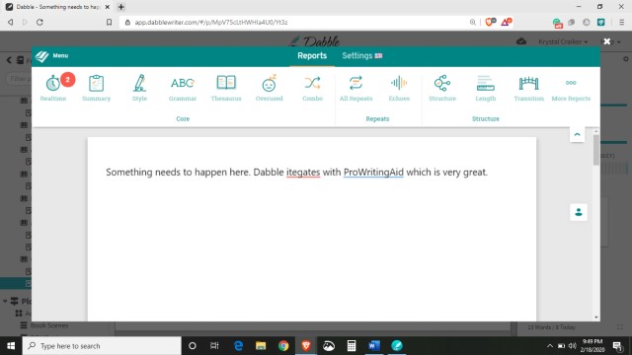Viewport: 632px width, 355px height.
Task: Open the ProWritingAid Menu
Action: pyautogui.click(x=51, y=56)
